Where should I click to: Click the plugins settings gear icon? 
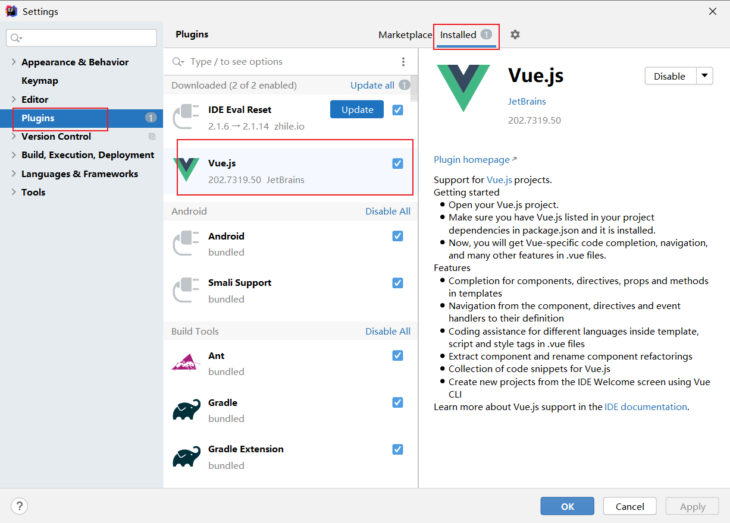(515, 34)
